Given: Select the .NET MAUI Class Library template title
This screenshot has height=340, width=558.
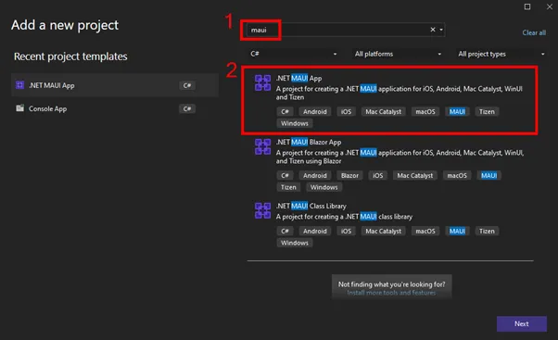Looking at the screenshot, I should click(311, 206).
